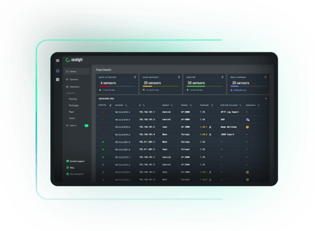The height and width of the screenshot is (231, 315).
Task: Open Statistics in the sidebar
Action: pyautogui.click(x=73, y=87)
